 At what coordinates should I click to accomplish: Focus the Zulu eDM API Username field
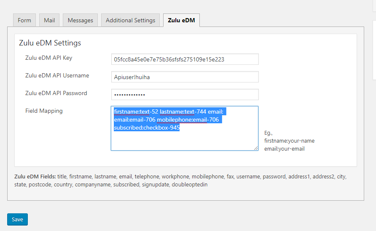point(185,77)
